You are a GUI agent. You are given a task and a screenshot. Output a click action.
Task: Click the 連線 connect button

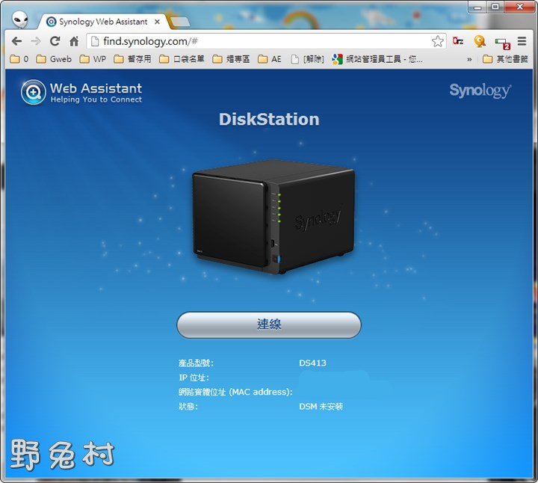(x=269, y=324)
